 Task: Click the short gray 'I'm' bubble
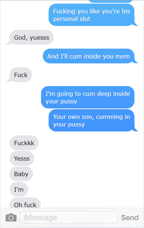tap(19, 189)
